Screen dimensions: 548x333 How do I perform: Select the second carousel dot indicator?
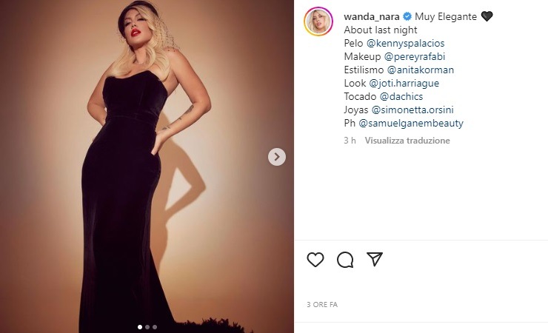coord(147,326)
